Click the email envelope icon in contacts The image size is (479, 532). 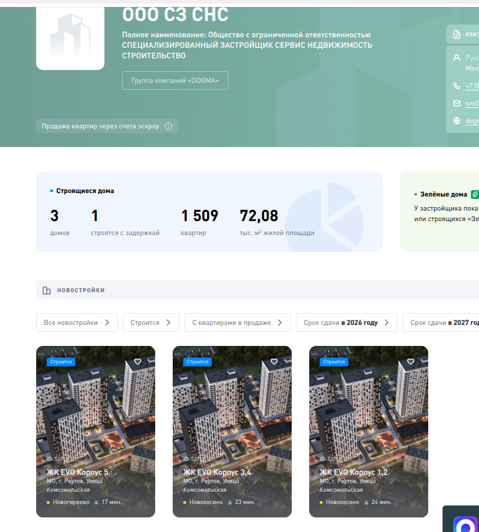click(457, 103)
